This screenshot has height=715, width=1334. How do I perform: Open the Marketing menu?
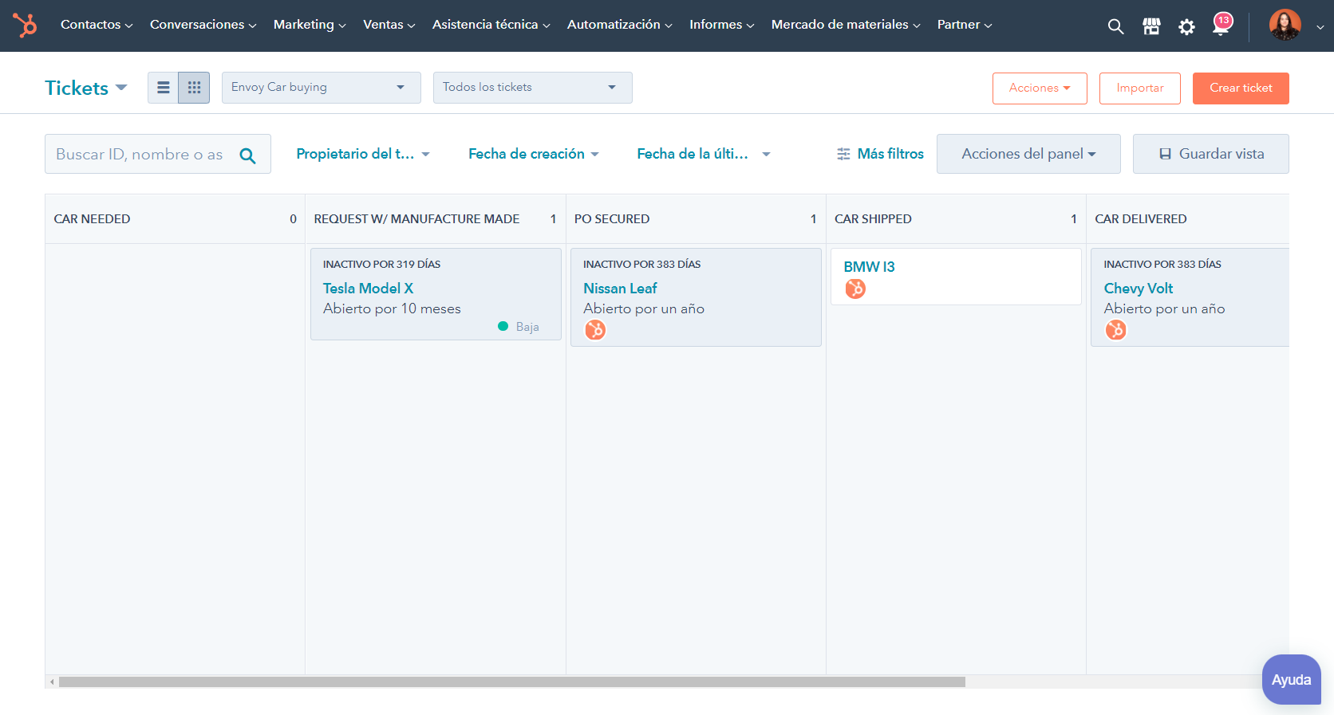click(x=310, y=25)
